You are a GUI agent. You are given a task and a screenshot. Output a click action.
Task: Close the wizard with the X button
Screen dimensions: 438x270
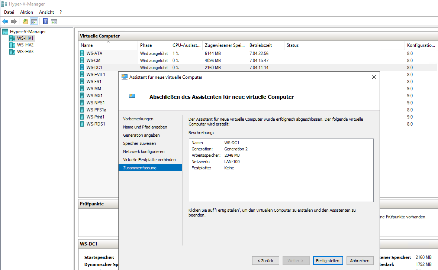click(374, 77)
